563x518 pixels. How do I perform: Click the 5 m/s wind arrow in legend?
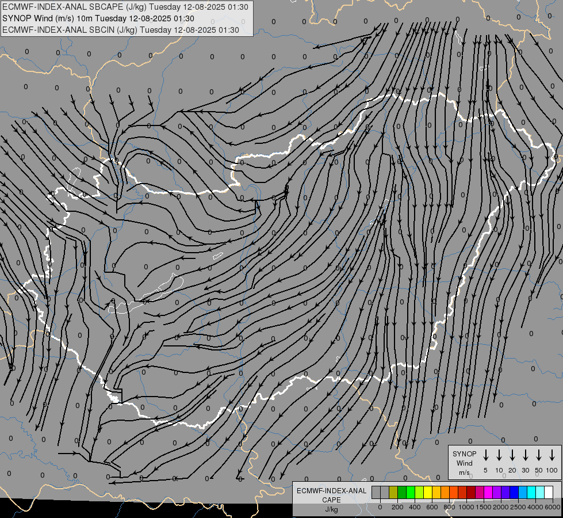[x=485, y=455]
